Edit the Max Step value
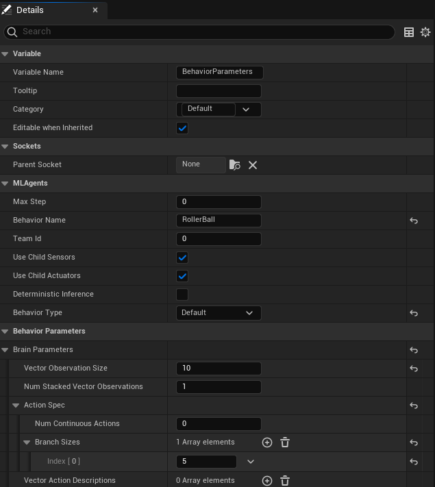This screenshot has height=487, width=435. 219,202
